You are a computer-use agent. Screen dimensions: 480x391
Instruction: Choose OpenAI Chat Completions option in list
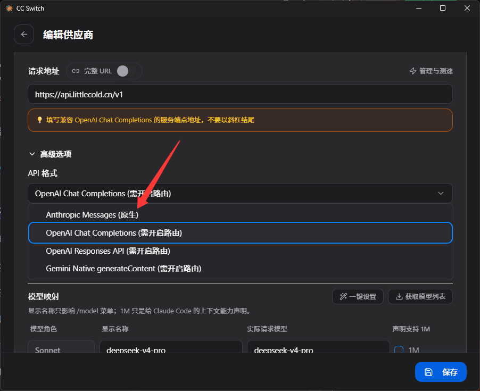240,233
